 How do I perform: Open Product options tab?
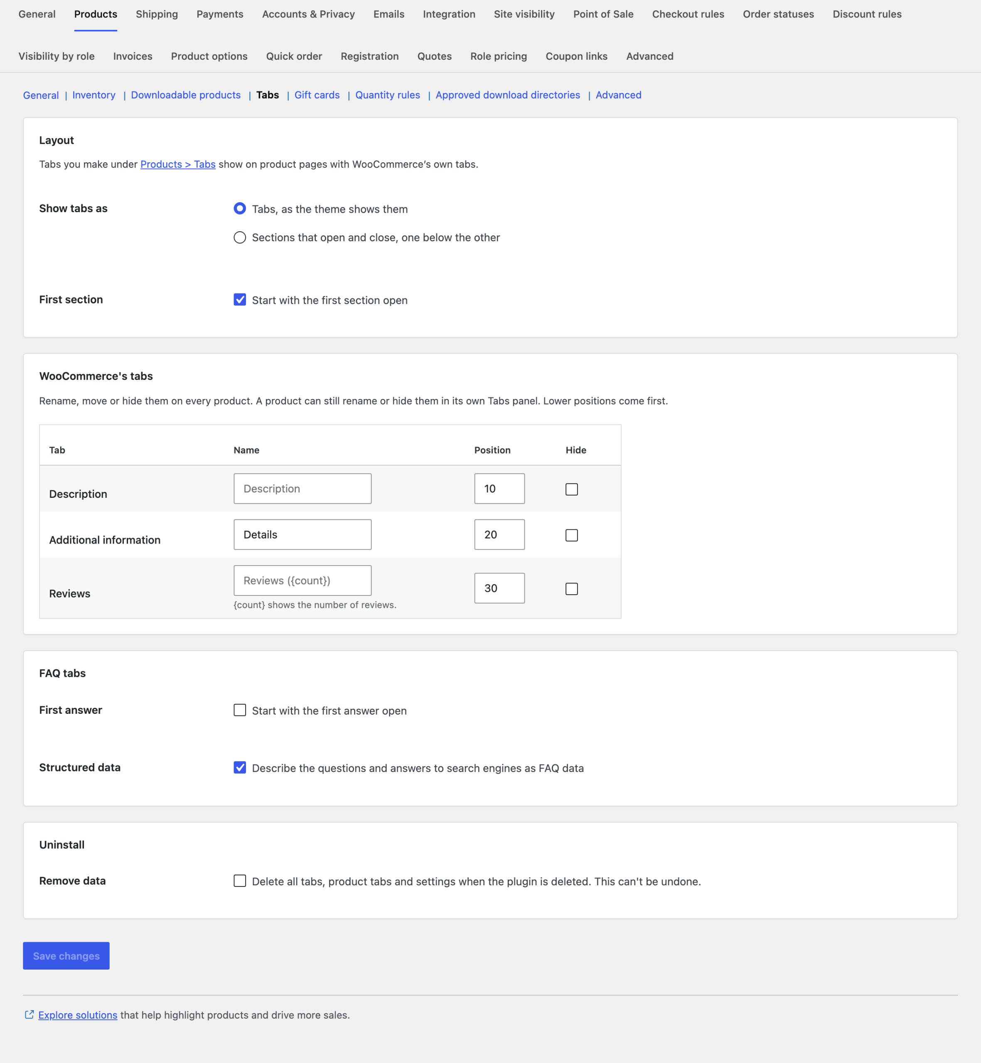209,56
